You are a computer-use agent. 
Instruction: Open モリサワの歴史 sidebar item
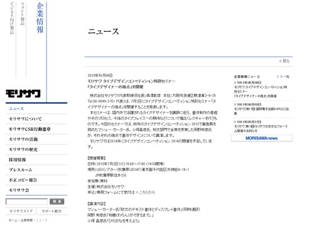(x=23, y=150)
